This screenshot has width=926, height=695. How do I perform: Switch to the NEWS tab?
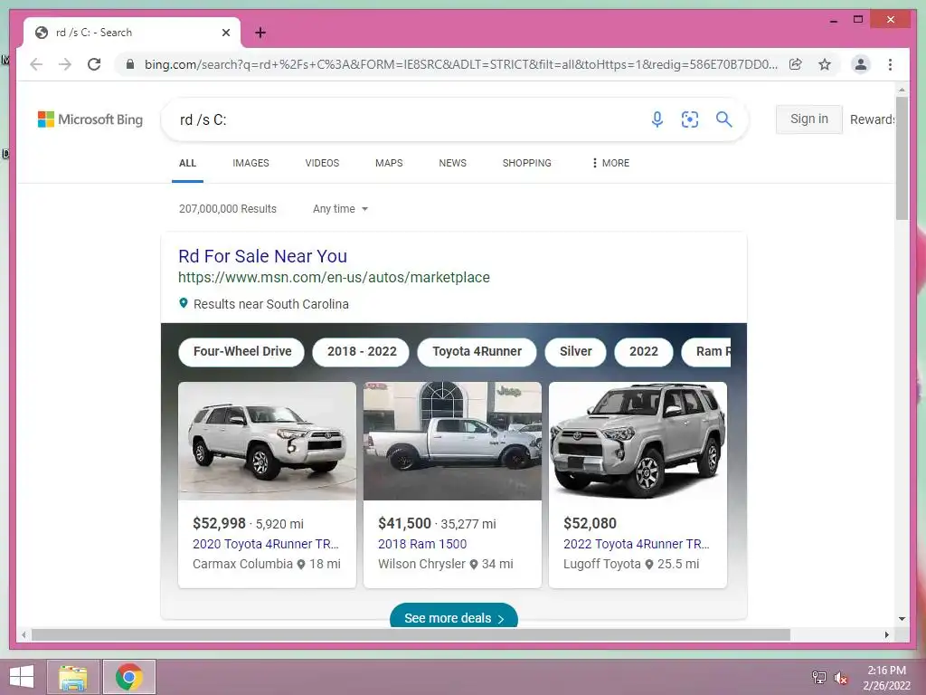[x=453, y=163]
